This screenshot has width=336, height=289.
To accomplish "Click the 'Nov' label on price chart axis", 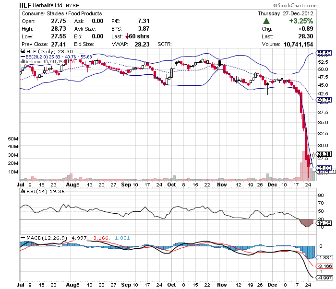I will pos(222,185).
